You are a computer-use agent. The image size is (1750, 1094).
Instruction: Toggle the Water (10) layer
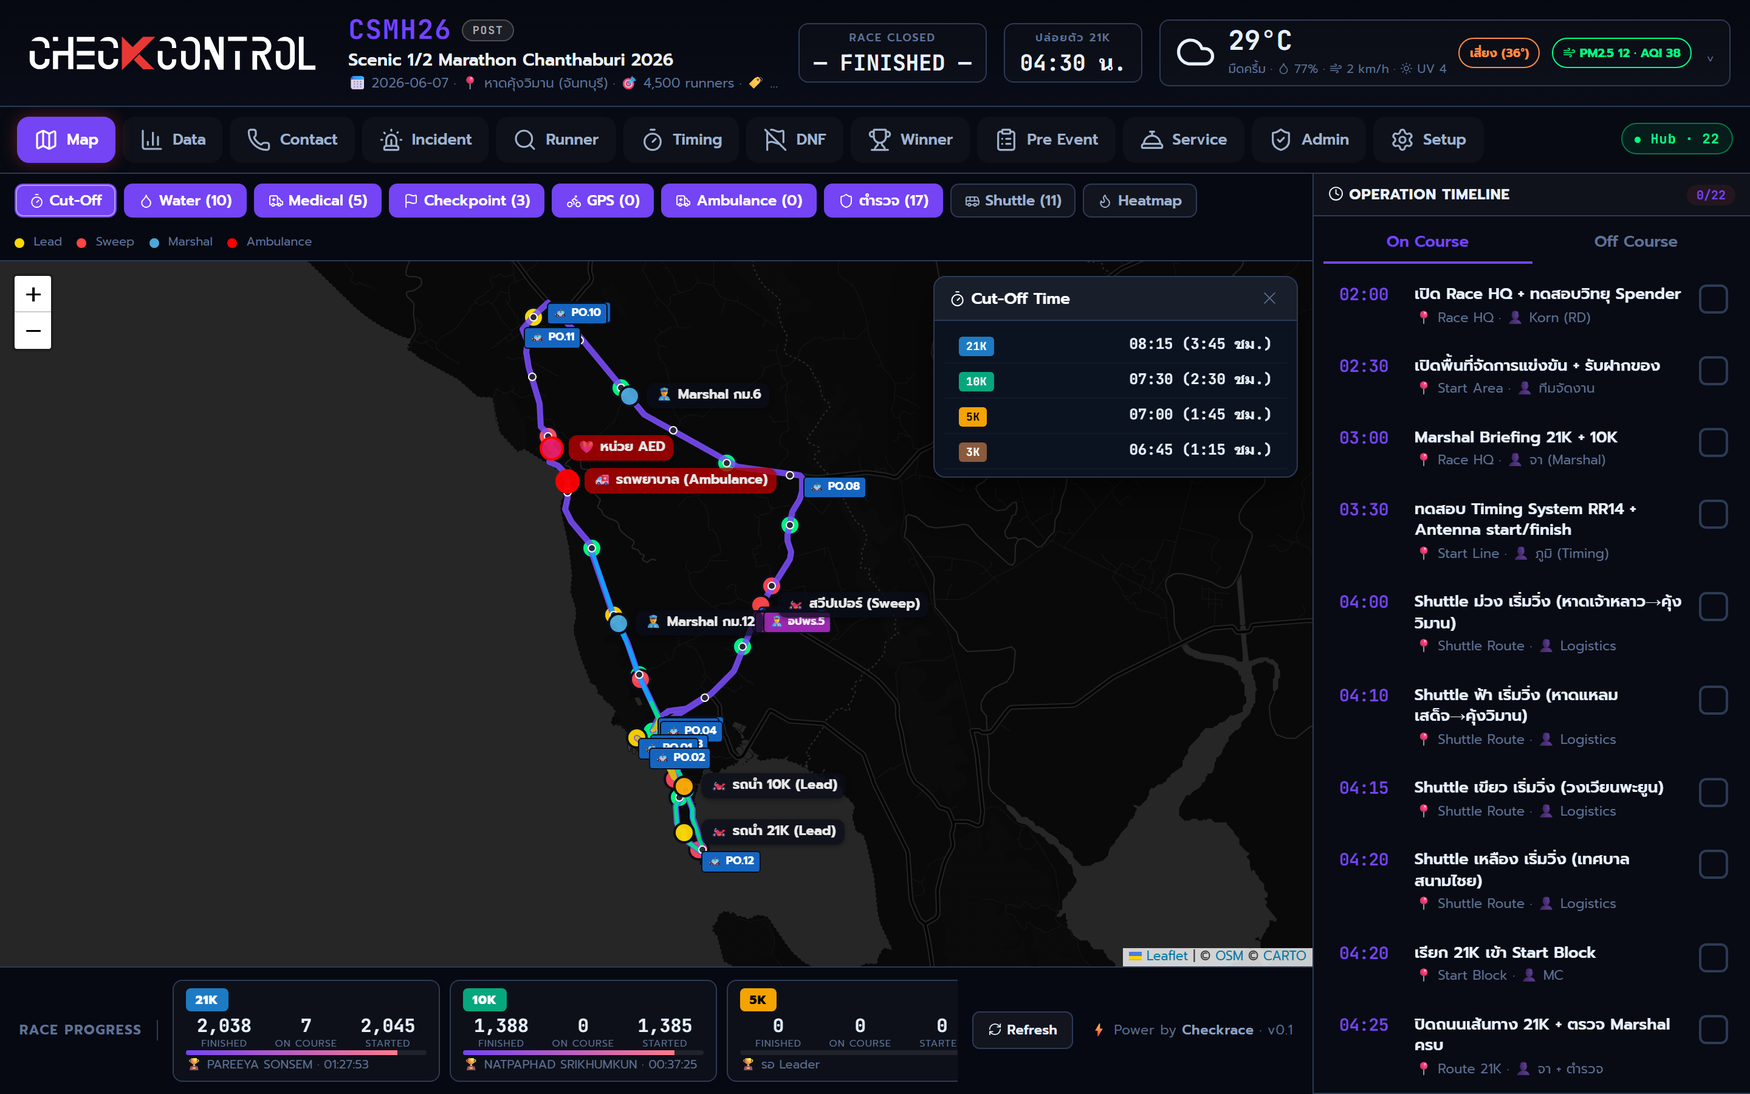pyautogui.click(x=185, y=201)
